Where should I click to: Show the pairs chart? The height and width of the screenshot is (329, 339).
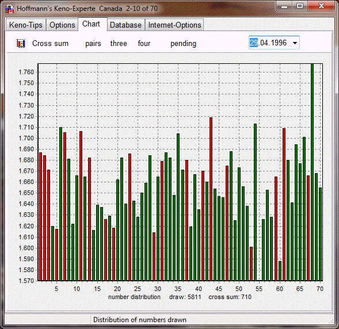93,44
